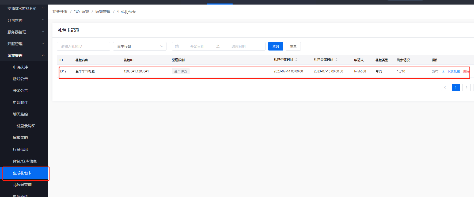
Task: Go to next page arrow
Action: [x=467, y=87]
